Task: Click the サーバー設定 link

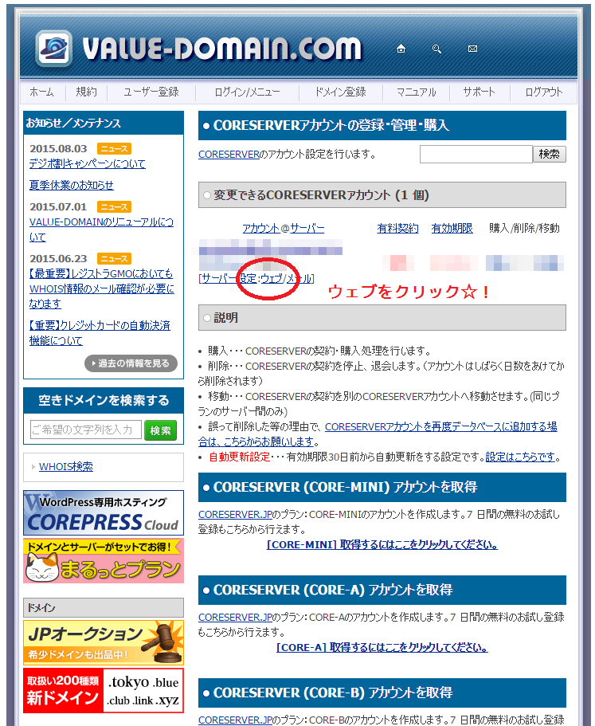Action: click(229, 278)
